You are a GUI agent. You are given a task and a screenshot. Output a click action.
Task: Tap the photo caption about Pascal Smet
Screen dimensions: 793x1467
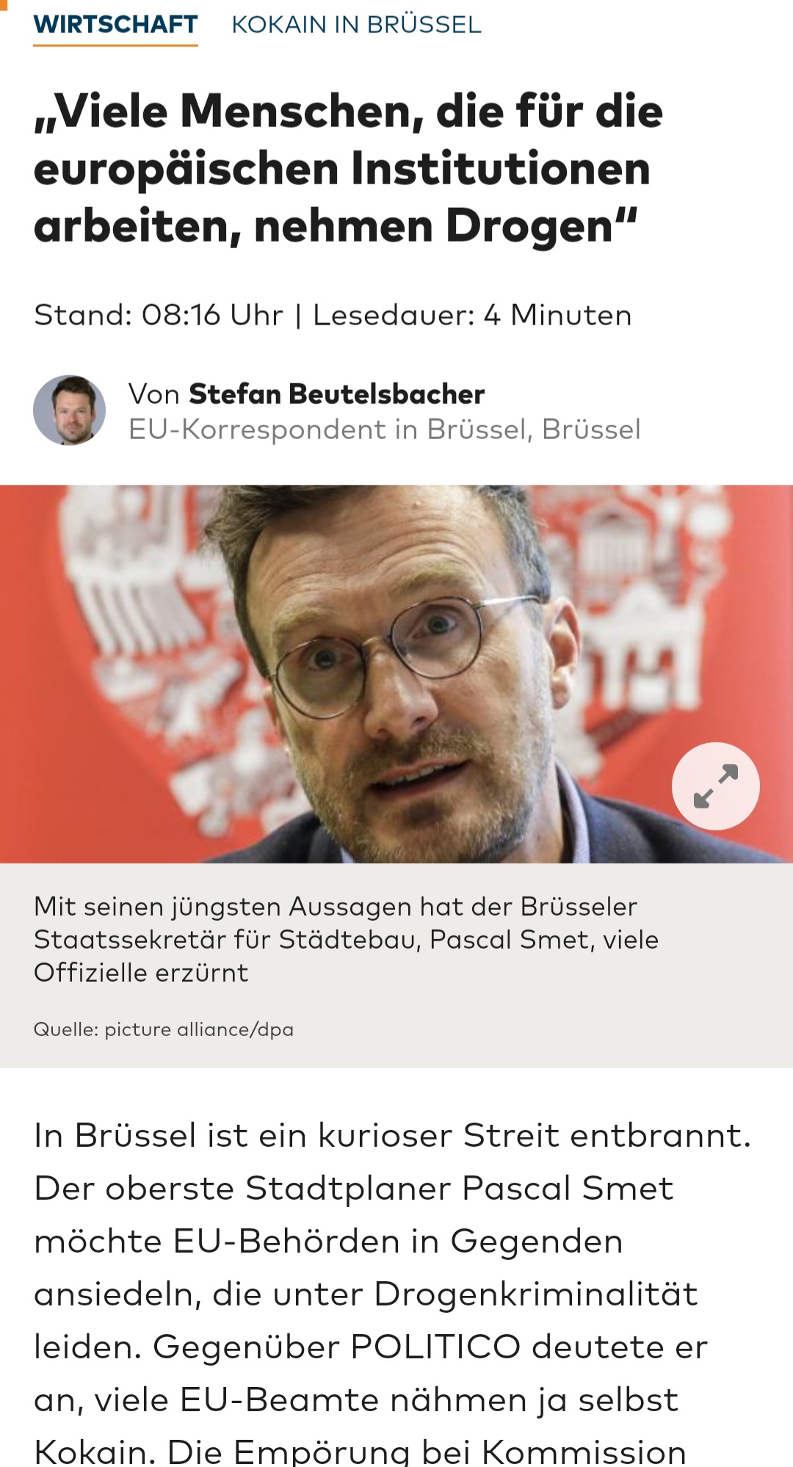[346, 939]
